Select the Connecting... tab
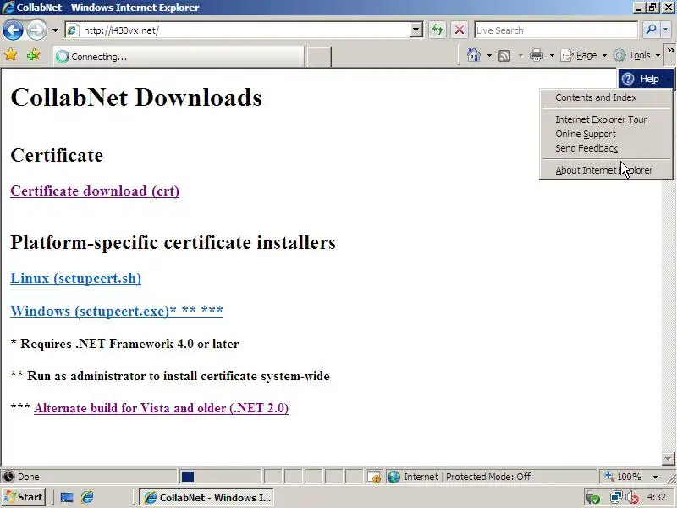Image resolution: width=677 pixels, height=508 pixels. pyautogui.click(x=179, y=57)
